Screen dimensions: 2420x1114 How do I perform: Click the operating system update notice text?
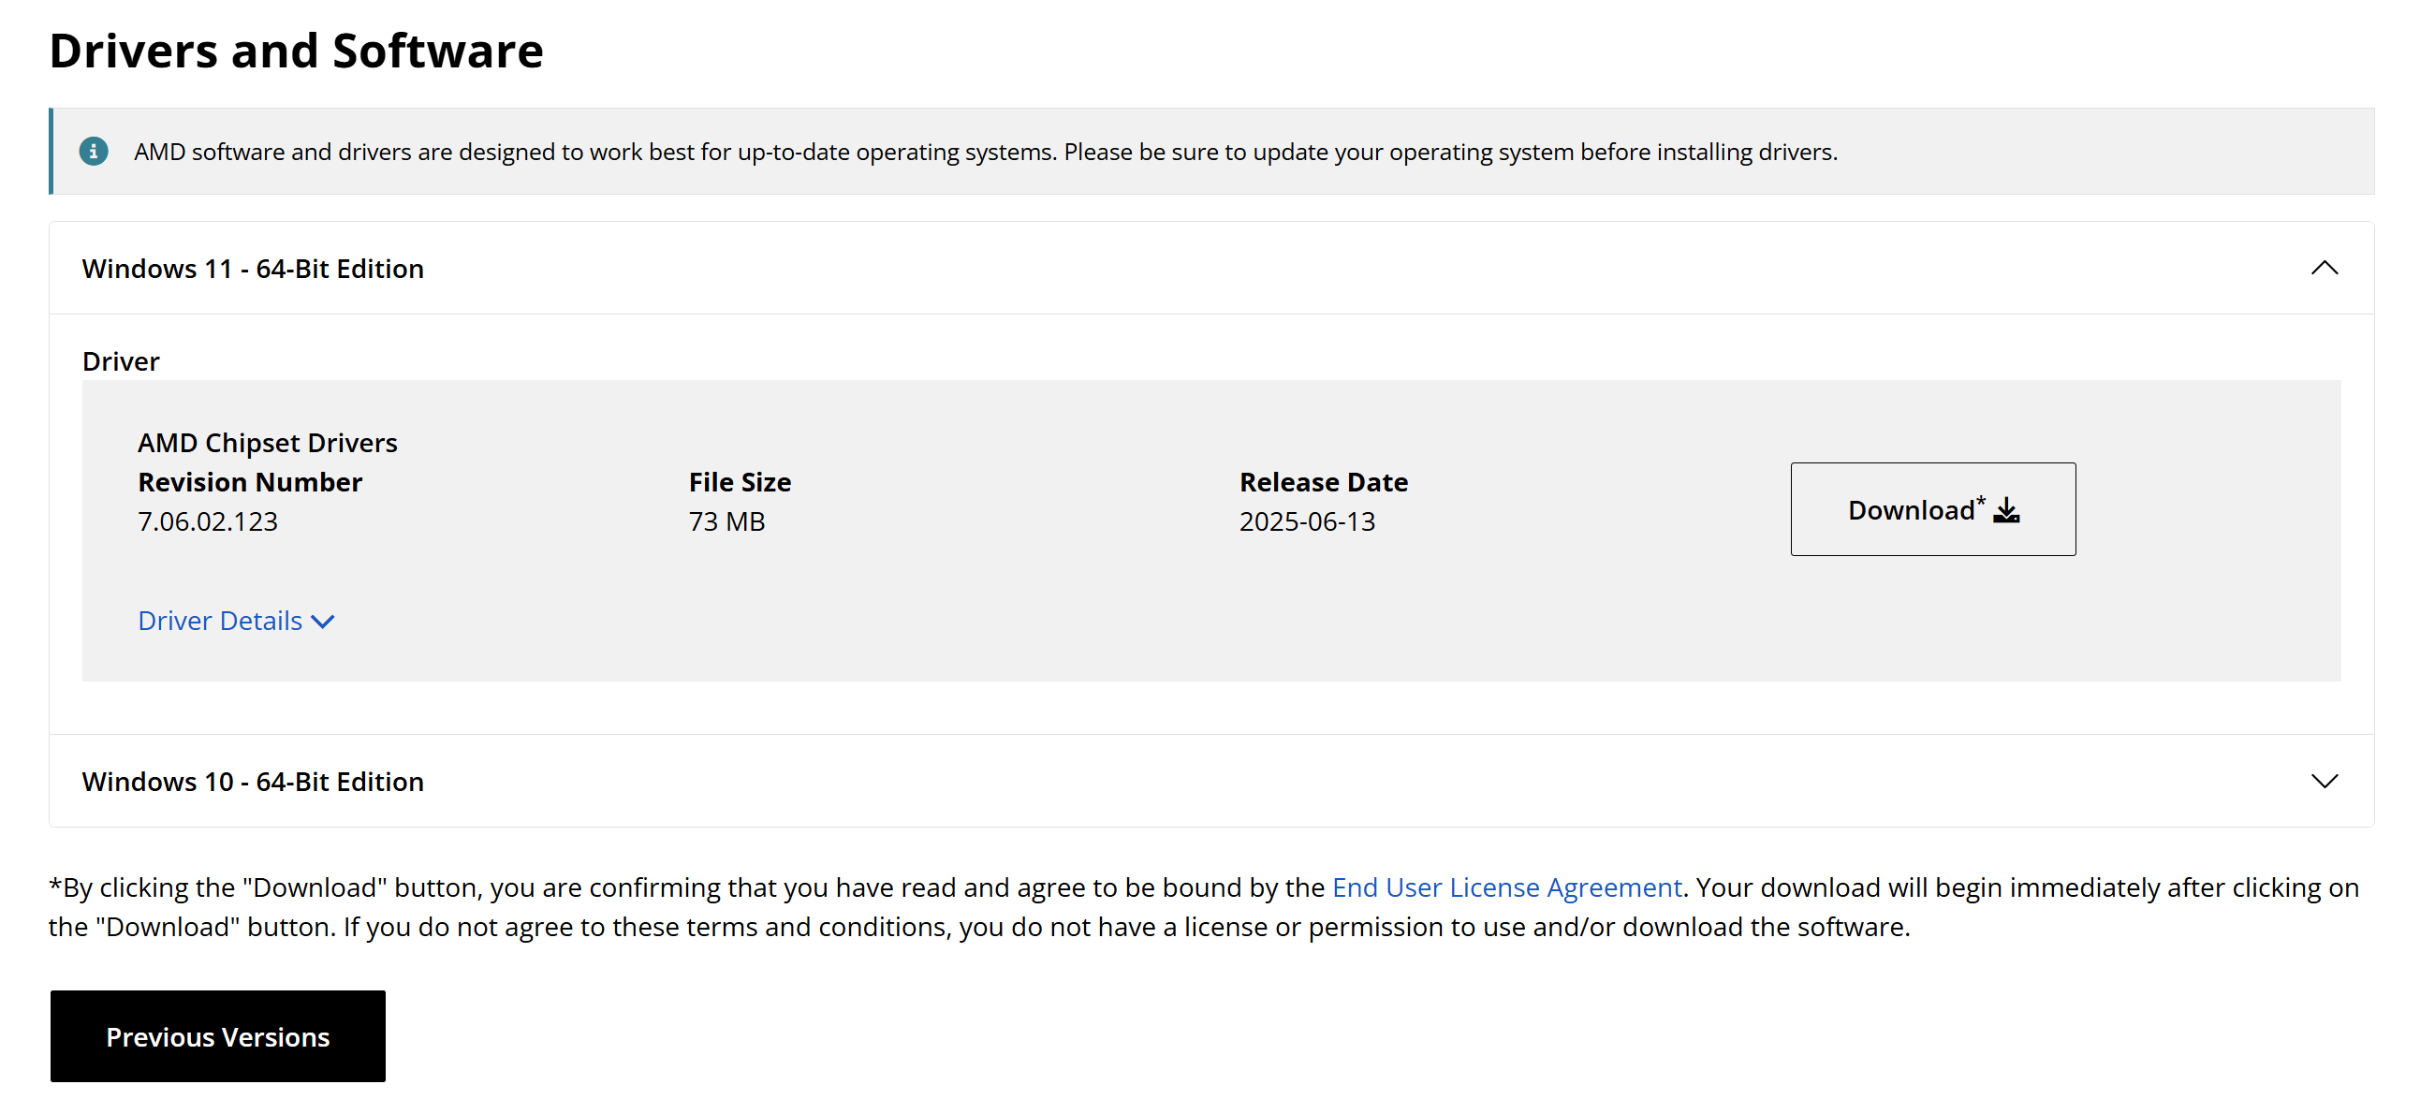(x=985, y=153)
